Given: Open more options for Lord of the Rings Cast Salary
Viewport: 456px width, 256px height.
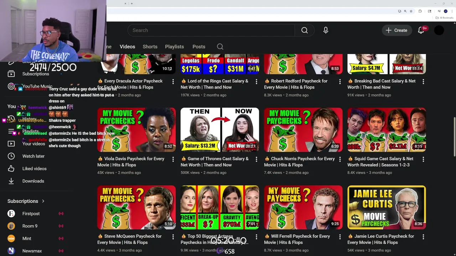Looking at the screenshot, I should tap(256, 82).
